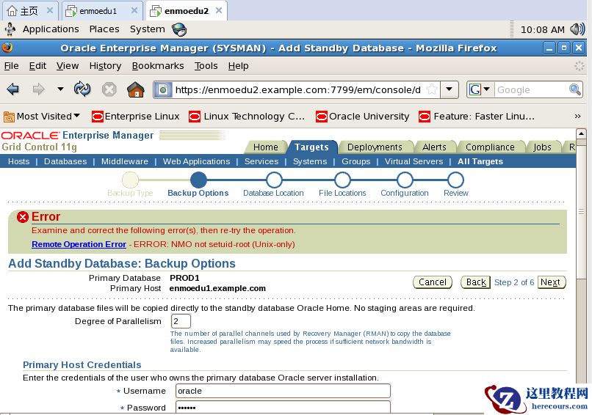Open the volume control speaker icon
The image size is (592, 415).
click(x=577, y=29)
